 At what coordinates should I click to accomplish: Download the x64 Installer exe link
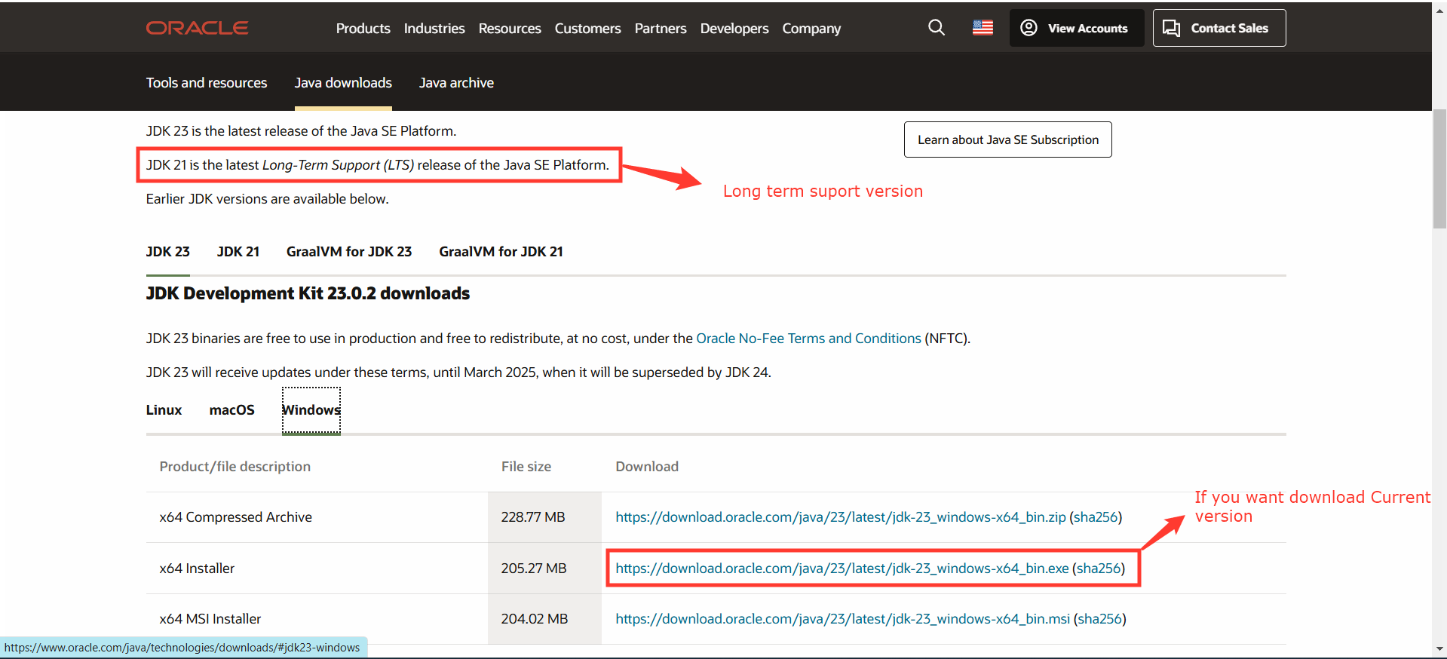842,569
